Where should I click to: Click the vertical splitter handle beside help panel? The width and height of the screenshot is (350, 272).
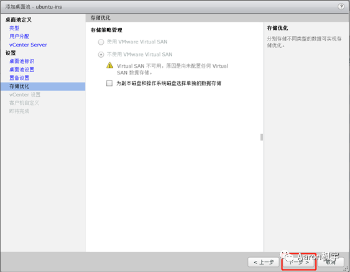262,137
